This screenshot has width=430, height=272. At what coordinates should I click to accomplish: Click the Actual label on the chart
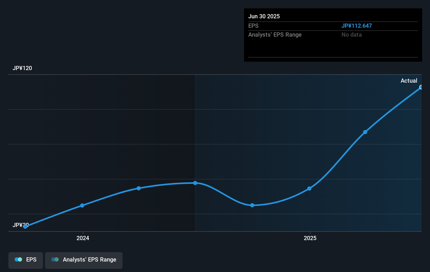409,81
